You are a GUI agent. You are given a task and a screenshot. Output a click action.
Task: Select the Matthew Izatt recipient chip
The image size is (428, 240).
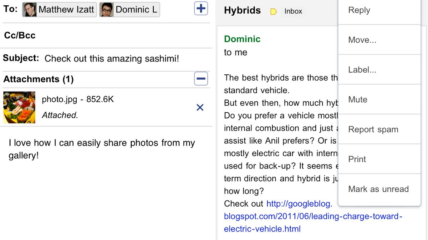coord(66,10)
